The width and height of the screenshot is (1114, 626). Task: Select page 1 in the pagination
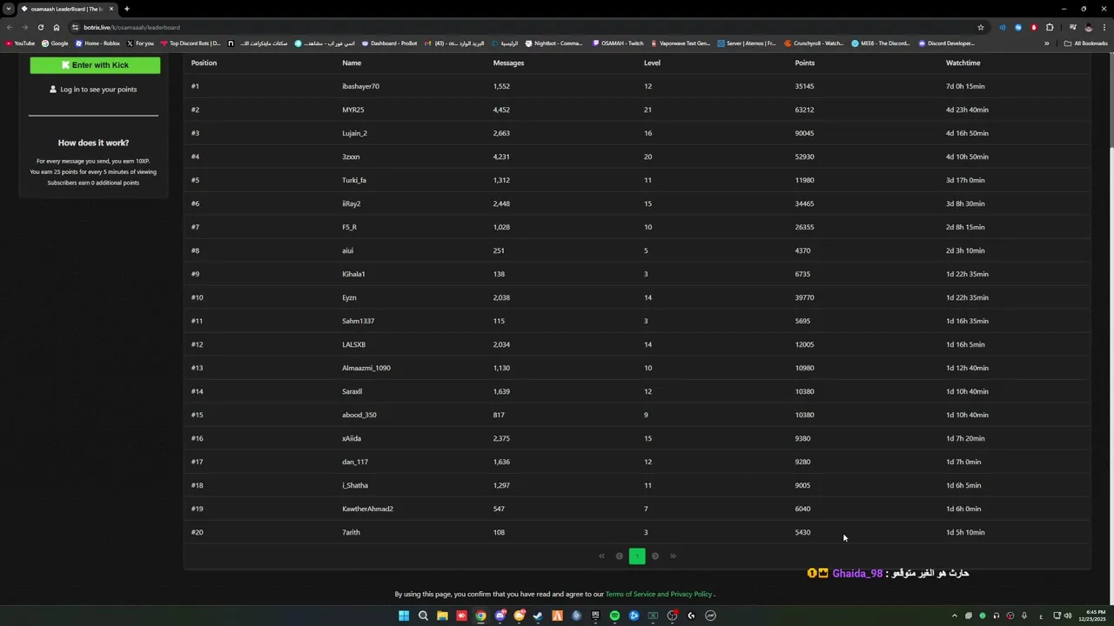click(x=637, y=556)
